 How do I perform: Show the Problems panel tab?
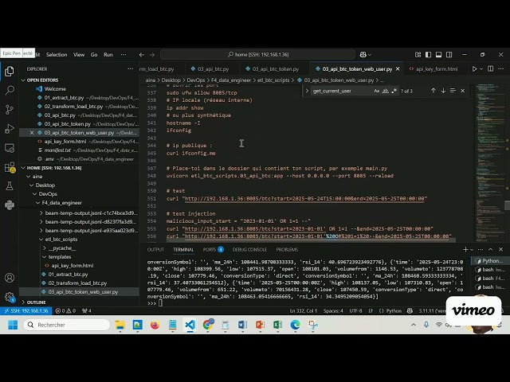tap(287, 249)
